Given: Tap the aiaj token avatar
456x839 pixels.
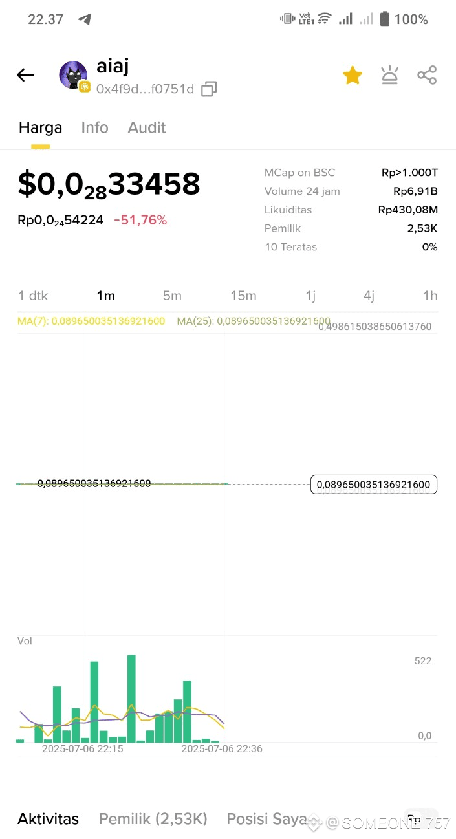Looking at the screenshot, I should (x=73, y=76).
